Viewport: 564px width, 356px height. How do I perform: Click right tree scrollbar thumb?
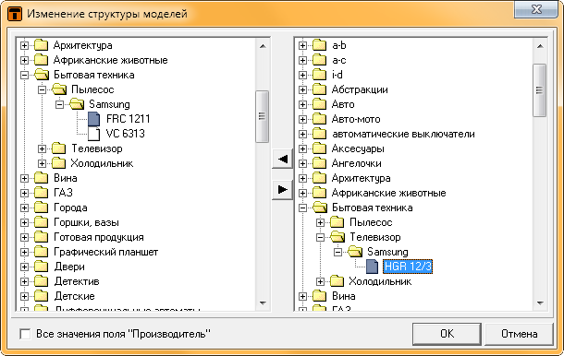click(x=539, y=90)
